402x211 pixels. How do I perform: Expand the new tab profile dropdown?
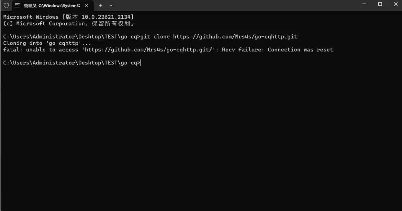coord(111,6)
